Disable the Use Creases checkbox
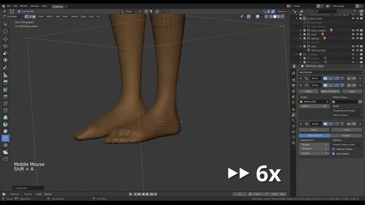 (334, 154)
